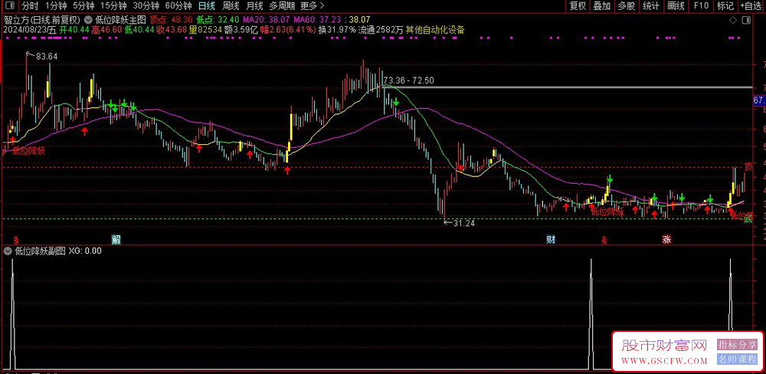Click the 涨 limit-up marker icon
766x374 pixels.
[666, 240]
